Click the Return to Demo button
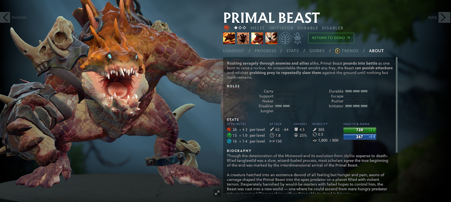This screenshot has width=451, height=202. (331, 38)
